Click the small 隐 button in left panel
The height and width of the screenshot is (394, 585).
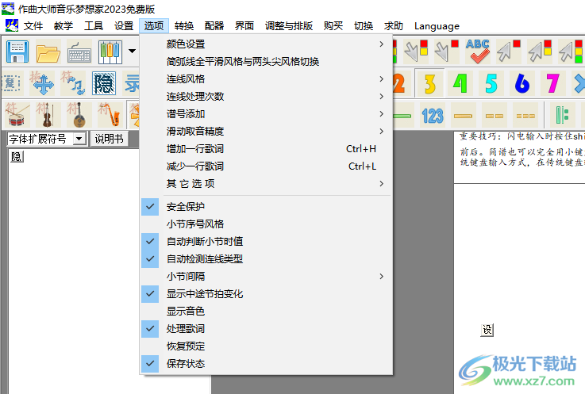pos(16,156)
